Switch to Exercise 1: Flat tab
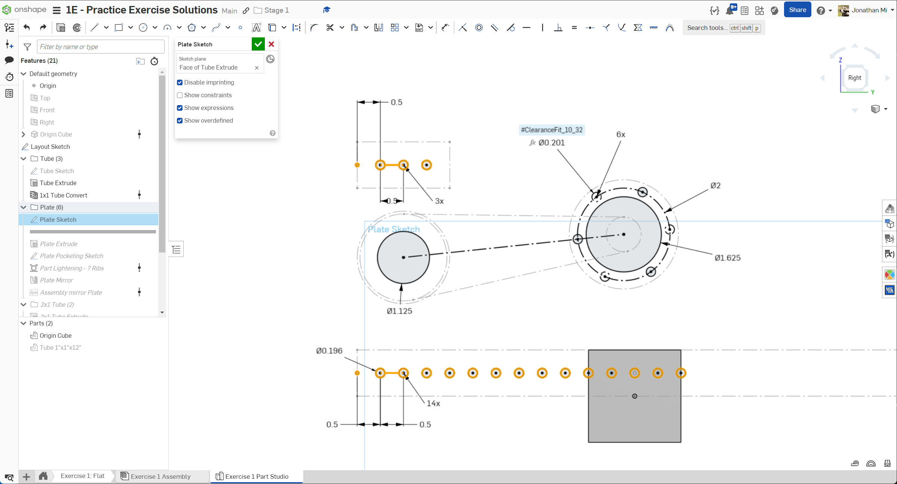The image size is (897, 484). [82, 476]
